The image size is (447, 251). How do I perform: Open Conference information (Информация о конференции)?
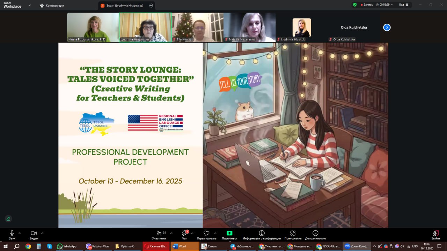pyautogui.click(x=262, y=234)
